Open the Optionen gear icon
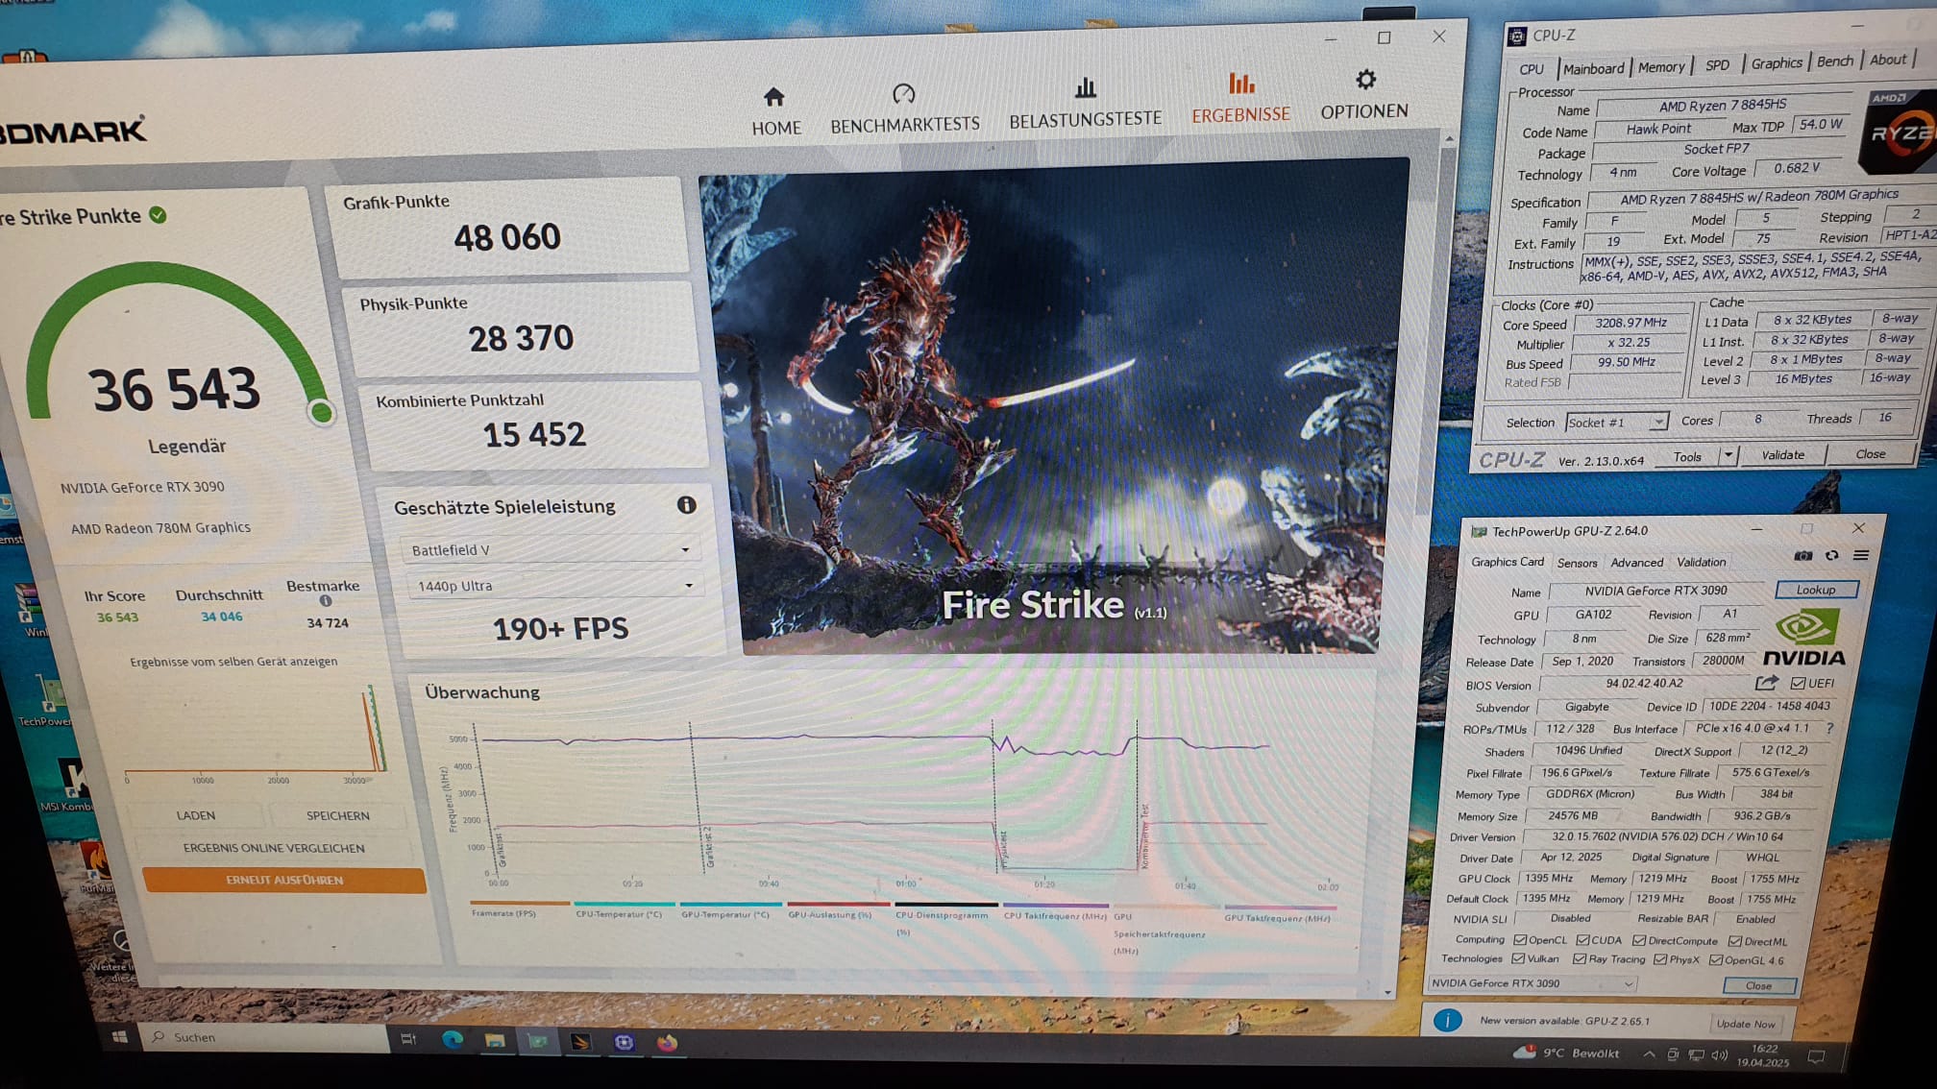The width and height of the screenshot is (1937, 1089). pos(1365,81)
